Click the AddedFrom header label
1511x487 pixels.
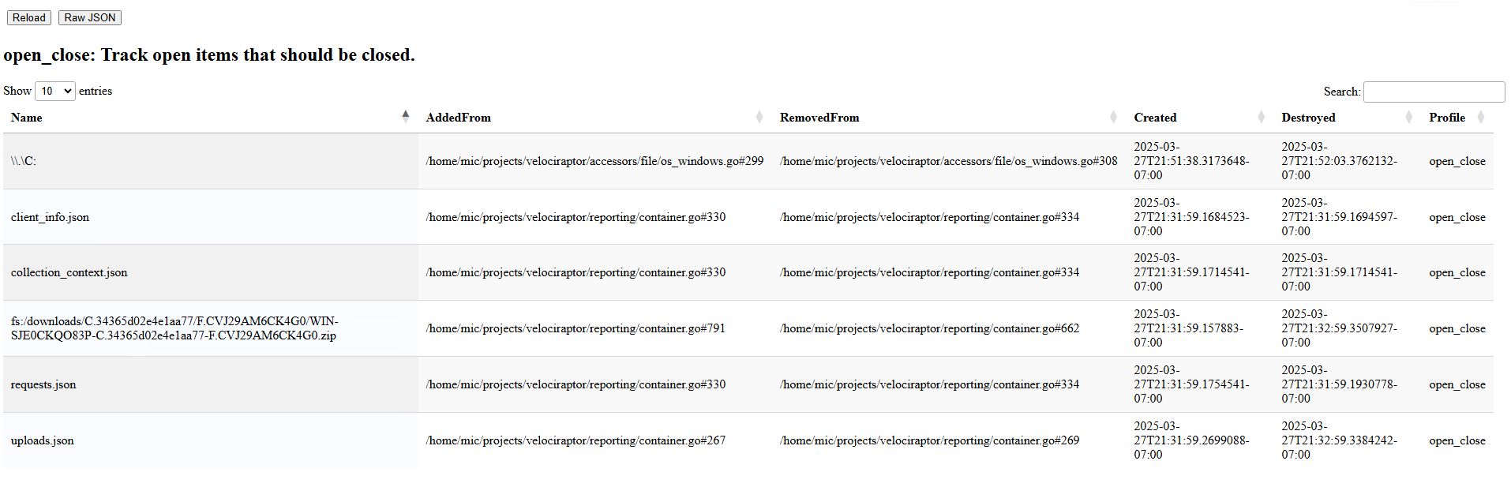[458, 118]
